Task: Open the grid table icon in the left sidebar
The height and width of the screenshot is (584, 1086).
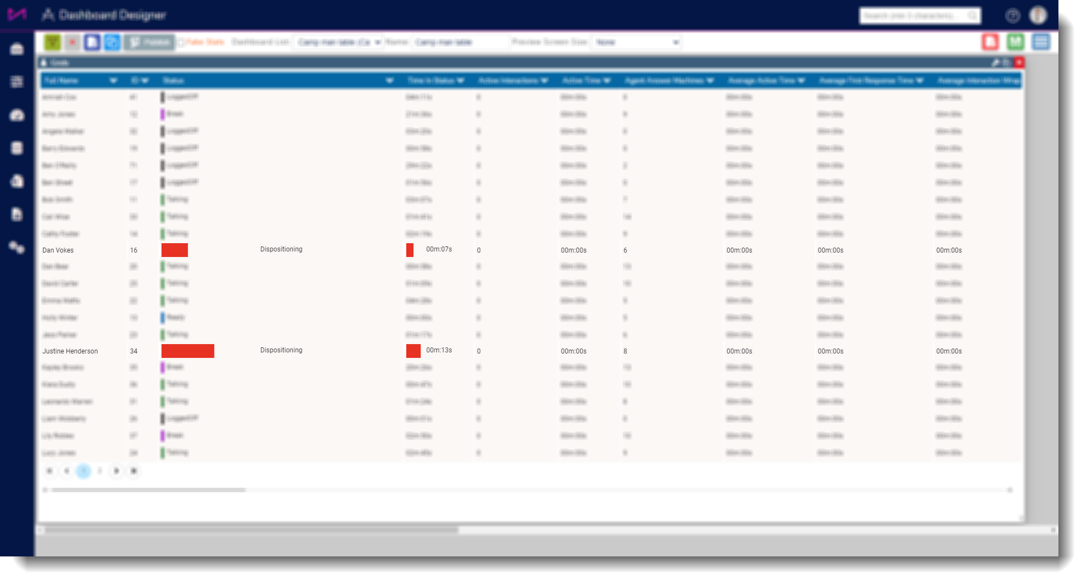Action: pyautogui.click(x=17, y=82)
